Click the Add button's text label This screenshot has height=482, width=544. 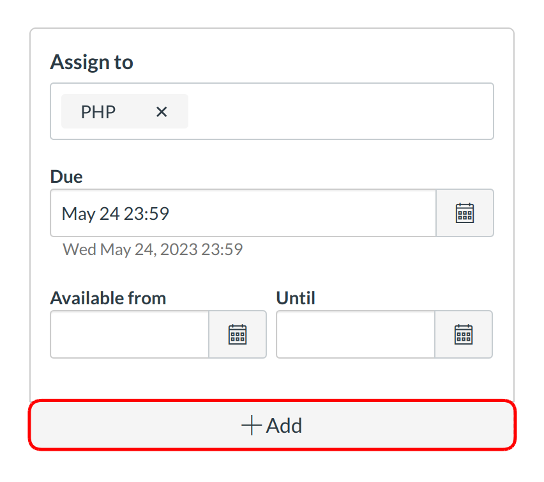[x=284, y=426]
